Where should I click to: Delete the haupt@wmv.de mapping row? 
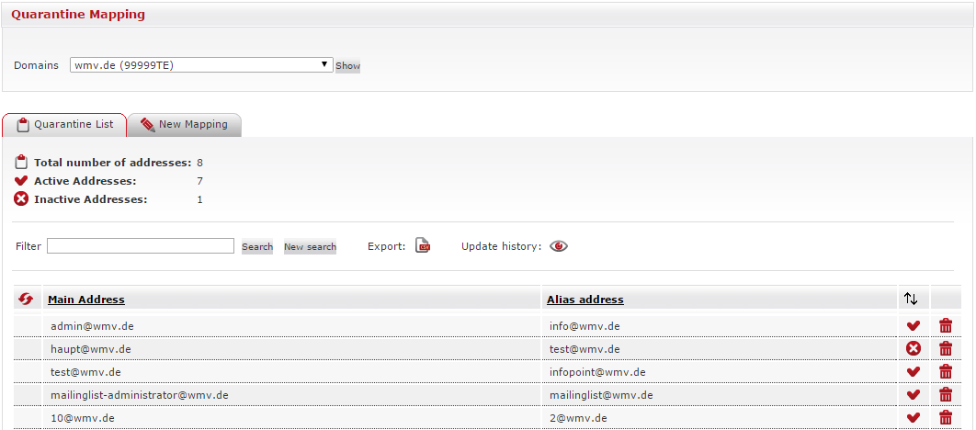pyautogui.click(x=945, y=348)
